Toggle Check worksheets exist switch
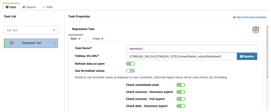Screen dimensions: 271x112 pos(181,85)
